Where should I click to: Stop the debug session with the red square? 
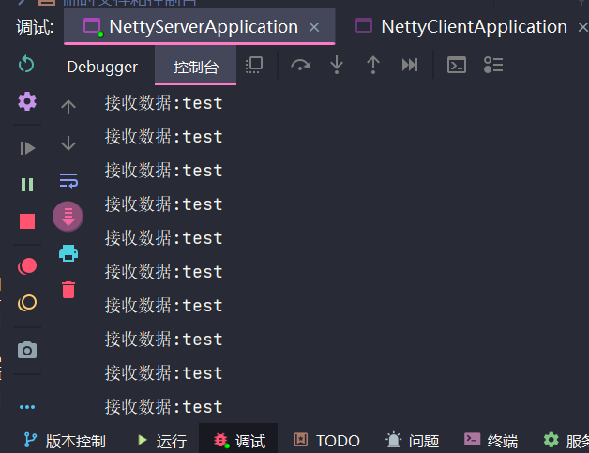[x=27, y=221]
